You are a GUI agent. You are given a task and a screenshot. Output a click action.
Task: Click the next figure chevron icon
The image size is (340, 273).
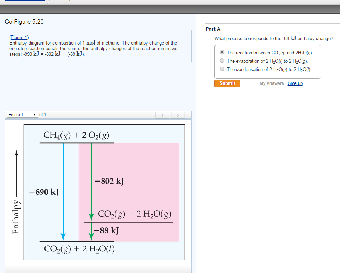point(178,115)
